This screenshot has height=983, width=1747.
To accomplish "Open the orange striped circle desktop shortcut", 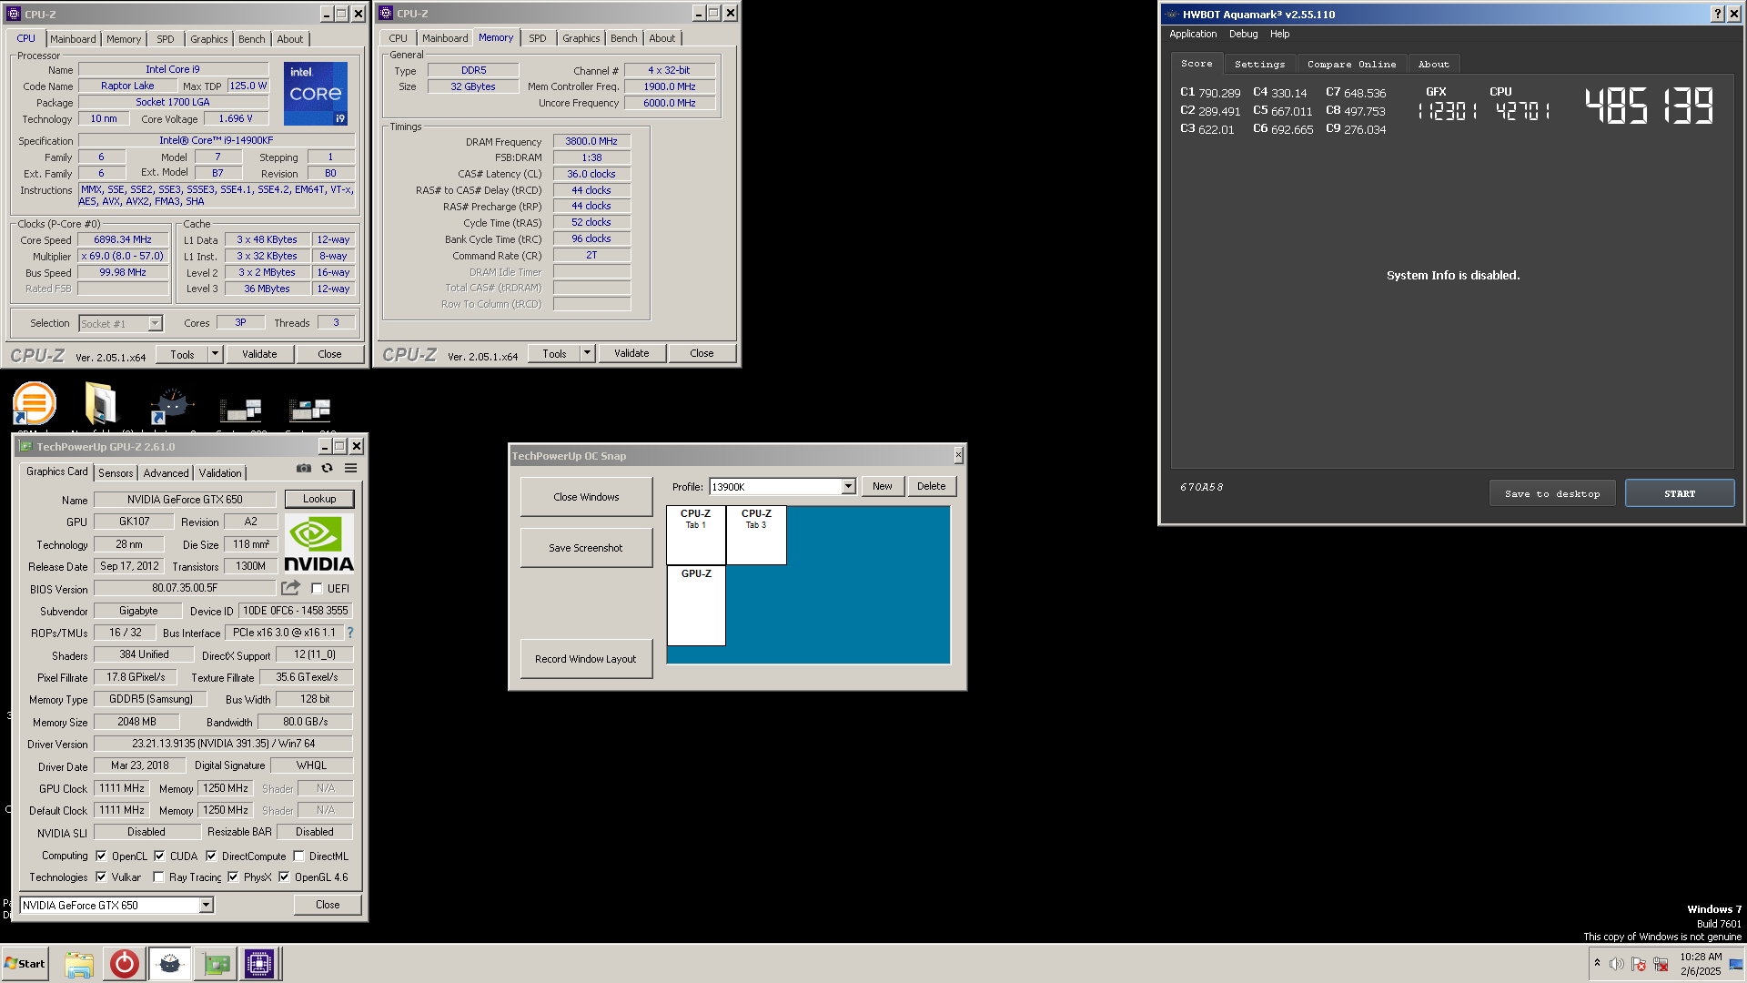I will (35, 403).
